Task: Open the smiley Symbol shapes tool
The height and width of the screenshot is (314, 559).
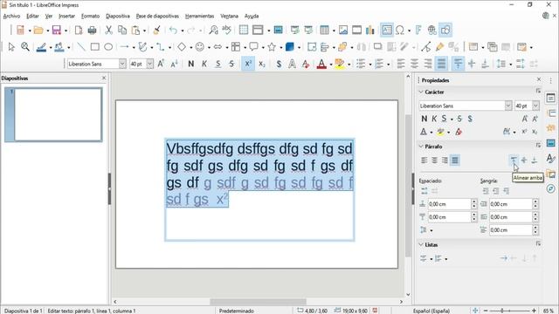Action: point(200,46)
